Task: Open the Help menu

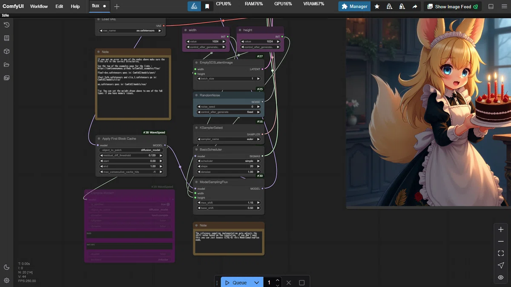Action: 75,6
